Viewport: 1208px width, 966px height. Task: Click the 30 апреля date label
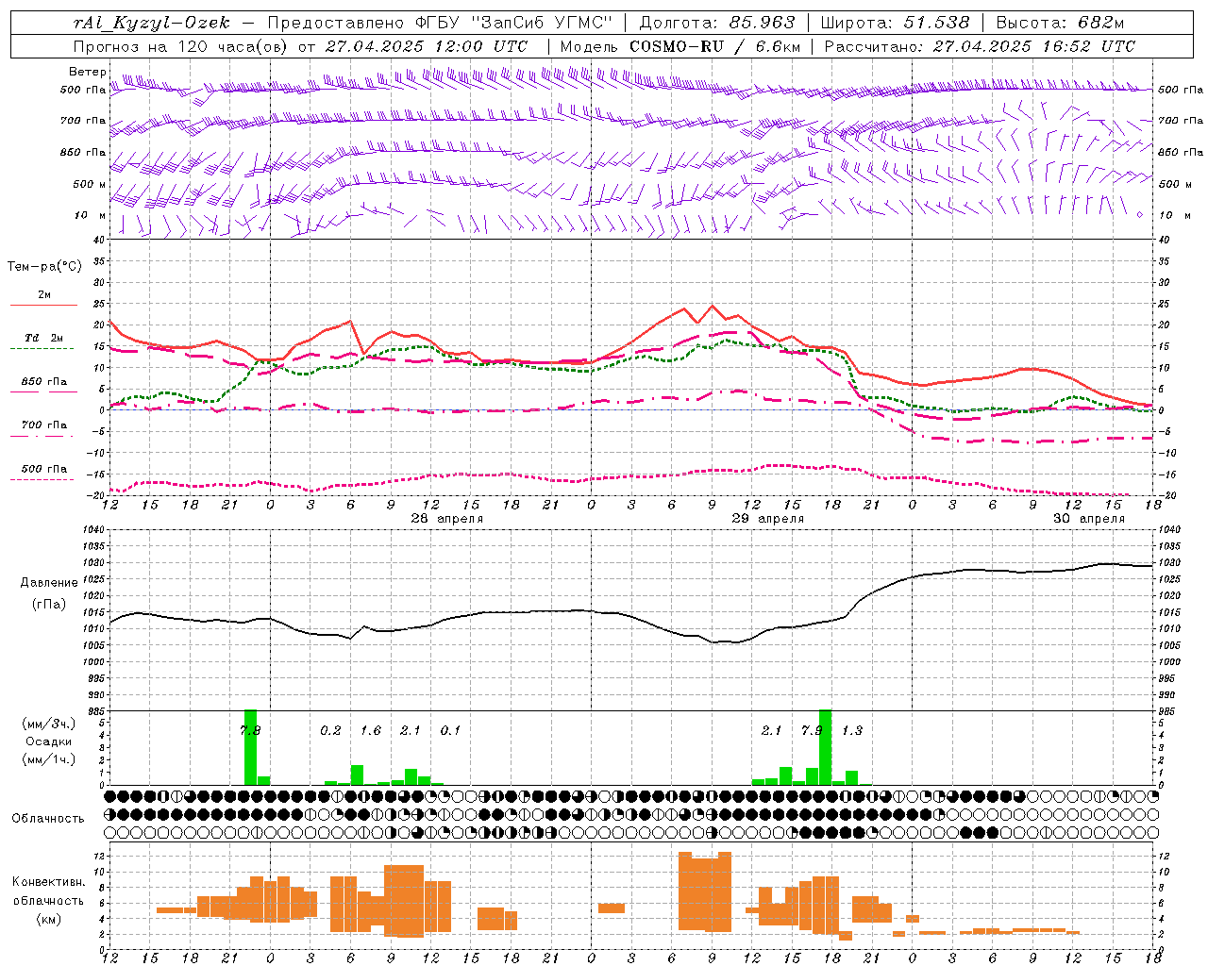(1088, 518)
